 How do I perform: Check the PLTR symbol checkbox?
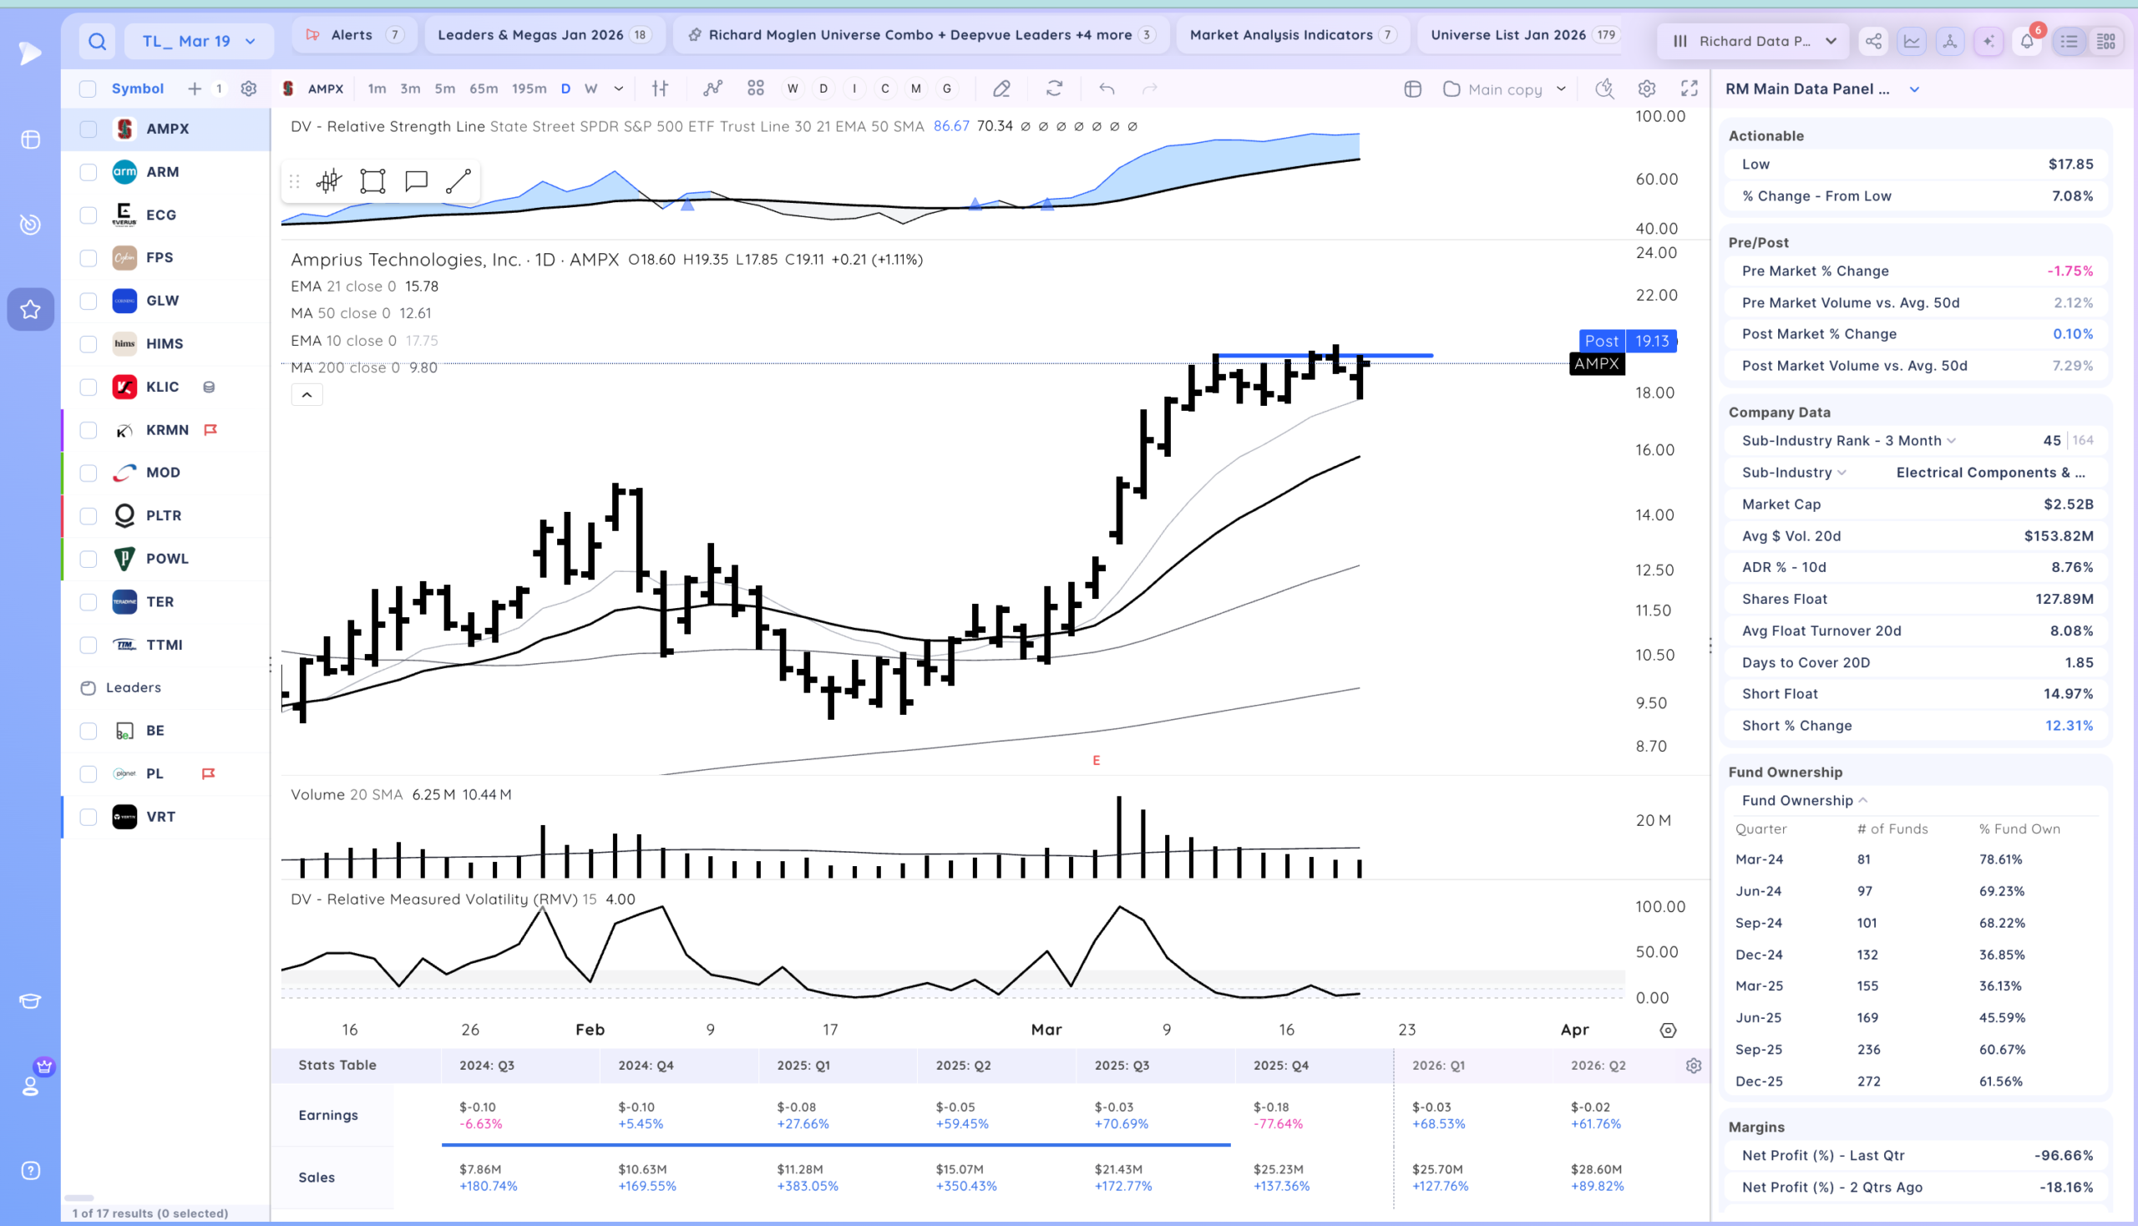pyautogui.click(x=89, y=515)
